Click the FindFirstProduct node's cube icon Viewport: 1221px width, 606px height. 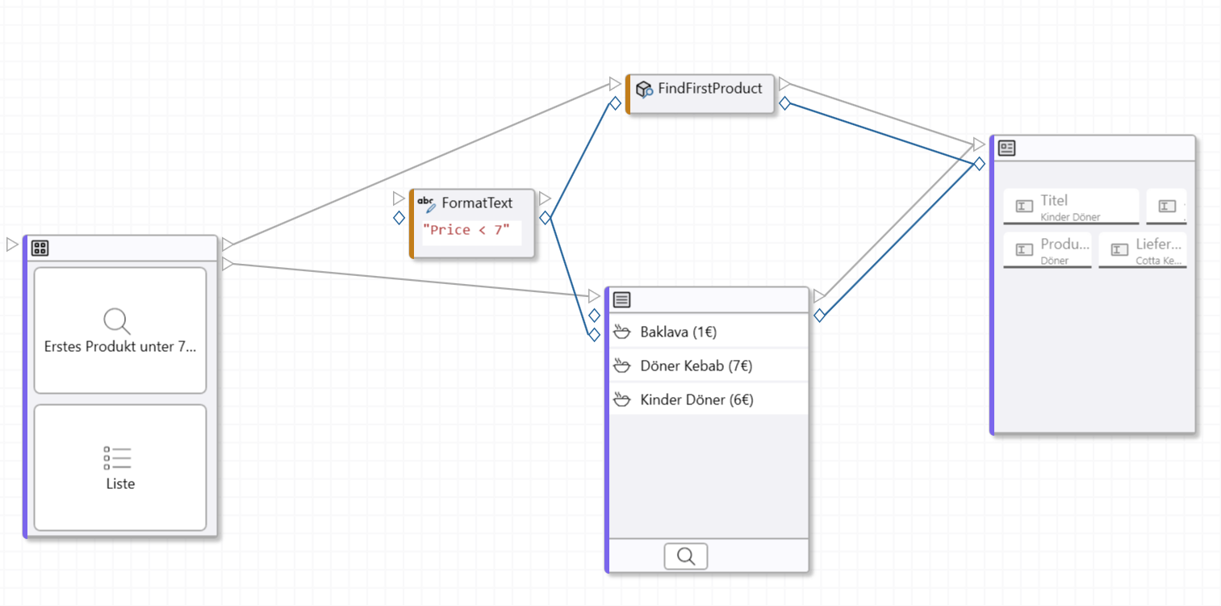click(644, 89)
